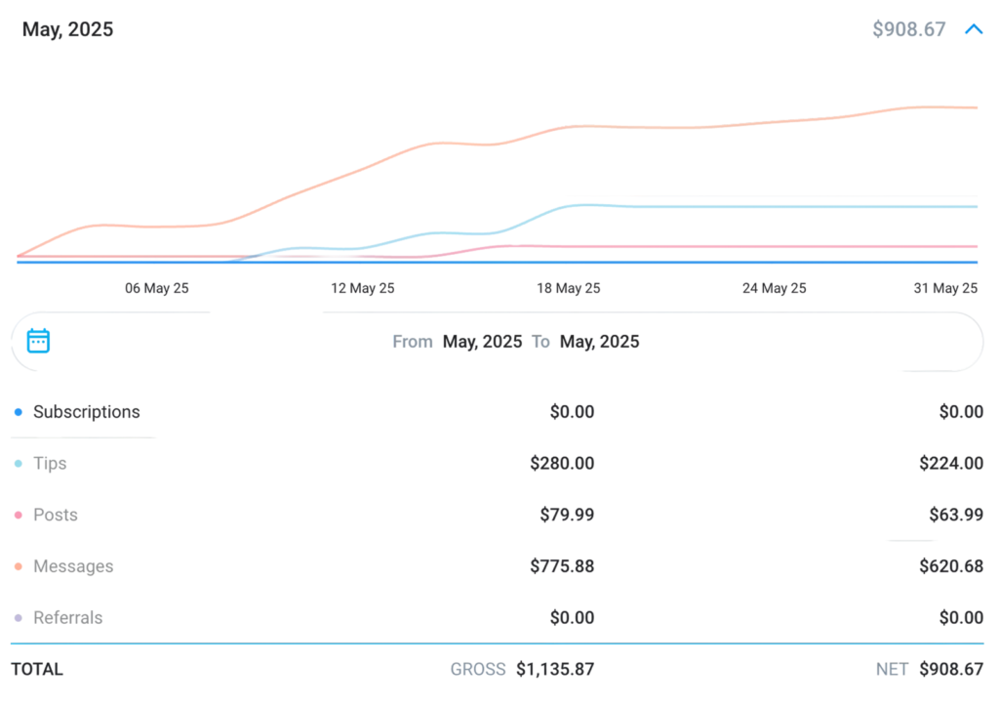Click the 18 May 25 axis label

pyautogui.click(x=569, y=288)
